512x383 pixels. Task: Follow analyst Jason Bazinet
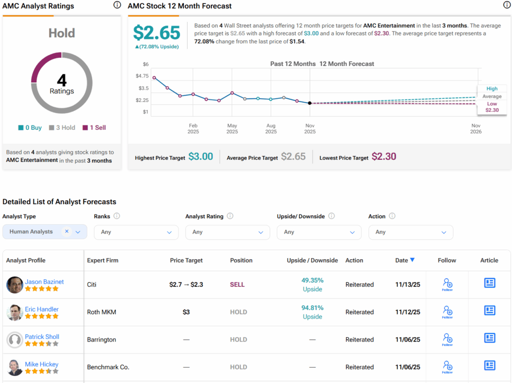click(447, 285)
